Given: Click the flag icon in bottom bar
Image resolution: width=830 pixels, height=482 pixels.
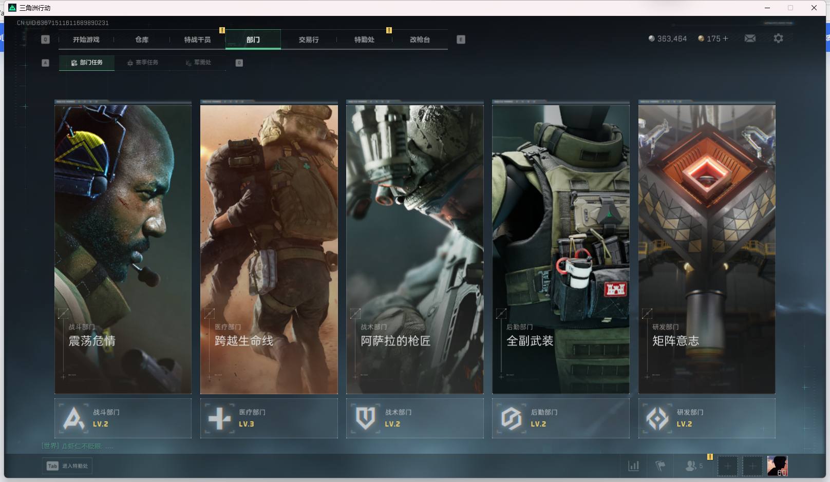Looking at the screenshot, I should 661,466.
